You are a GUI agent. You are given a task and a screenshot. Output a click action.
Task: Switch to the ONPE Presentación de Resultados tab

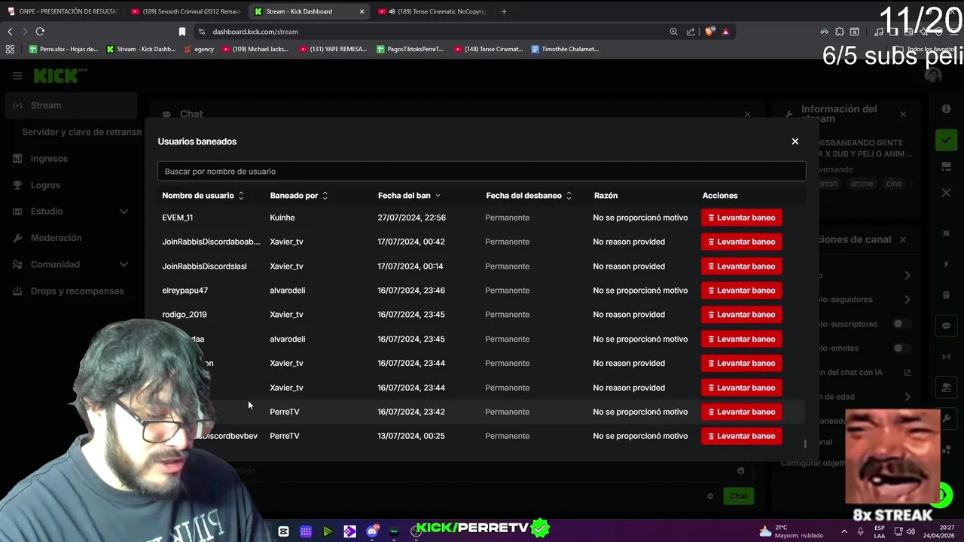point(63,11)
